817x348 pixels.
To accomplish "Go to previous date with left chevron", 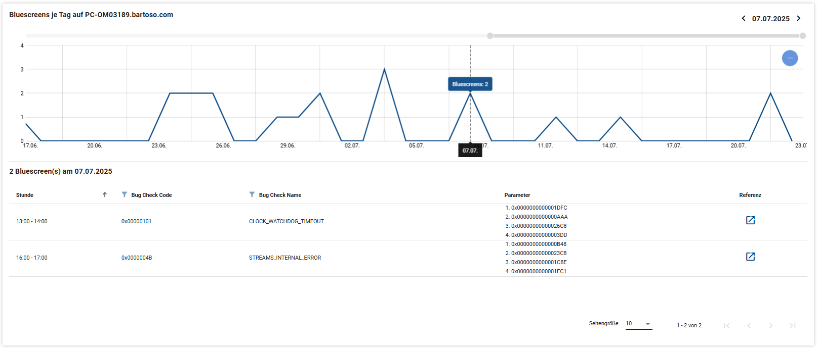I will [743, 18].
